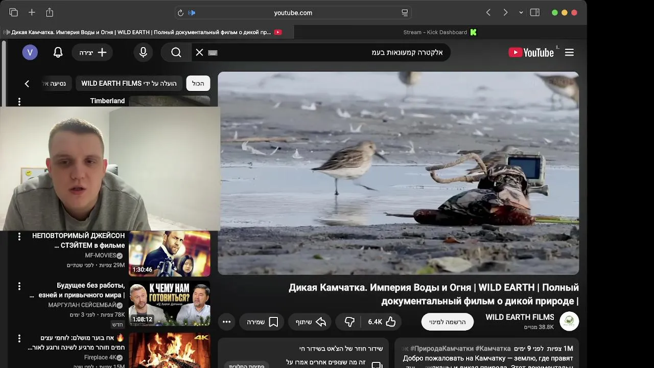Open the YouTube hamburger guide menu
Screen dimensions: 654x368
569,52
